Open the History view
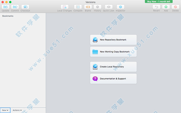The width and height of the screenshot is (181, 113). (x=97, y=7)
